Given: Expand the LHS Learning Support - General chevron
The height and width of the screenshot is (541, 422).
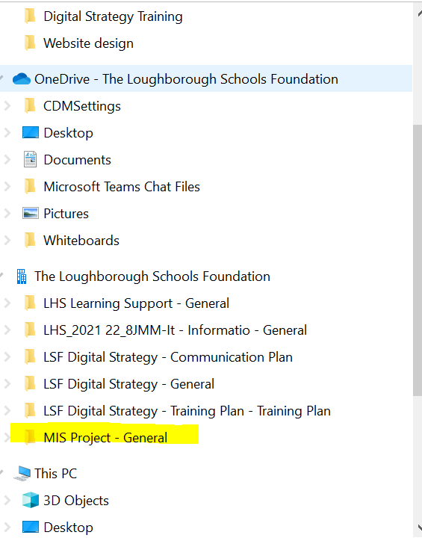Looking at the screenshot, I should [x=7, y=303].
